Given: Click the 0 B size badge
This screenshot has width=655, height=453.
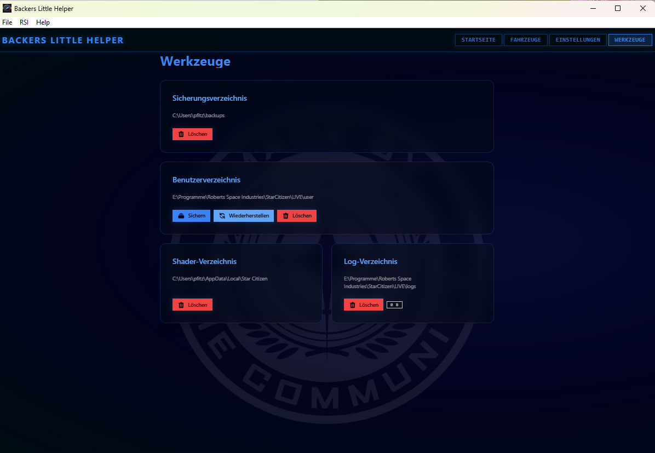Looking at the screenshot, I should pyautogui.click(x=394, y=305).
